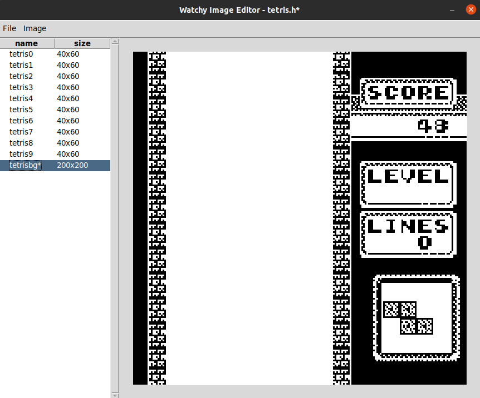Sort list by the size column header
Viewport: 480px width, 398px height.
click(82, 43)
